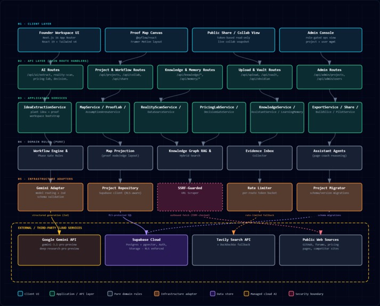This screenshot has height=306, width=380.
Task: Click the KnowledgeService node
Action: pos(277,117)
